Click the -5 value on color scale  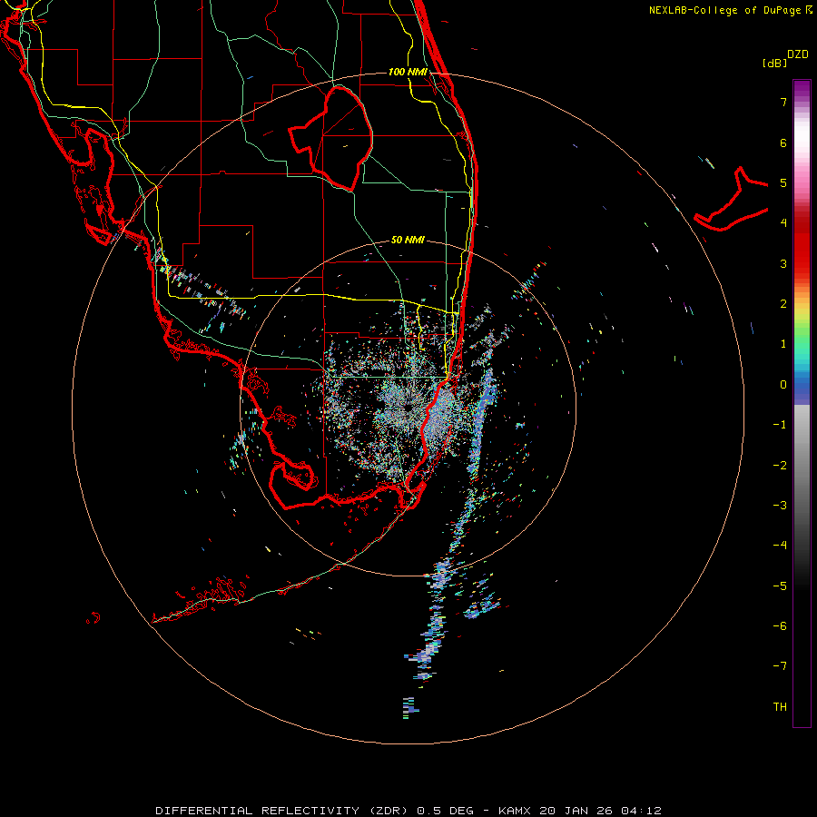coord(780,586)
